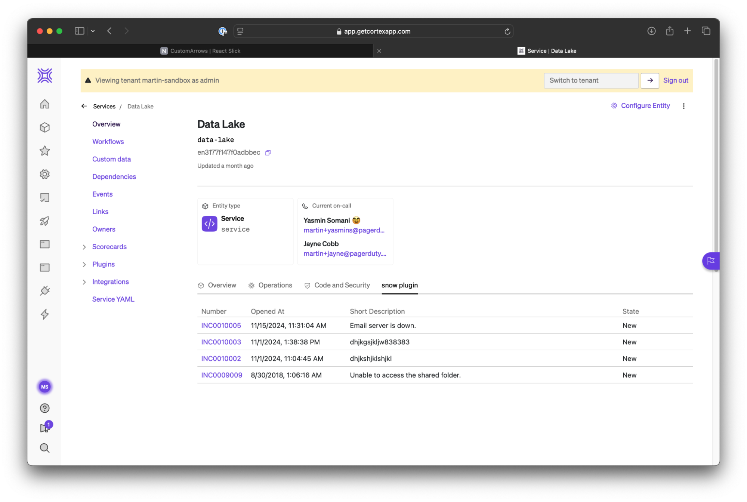Open incident INC0010005 link

pos(221,326)
